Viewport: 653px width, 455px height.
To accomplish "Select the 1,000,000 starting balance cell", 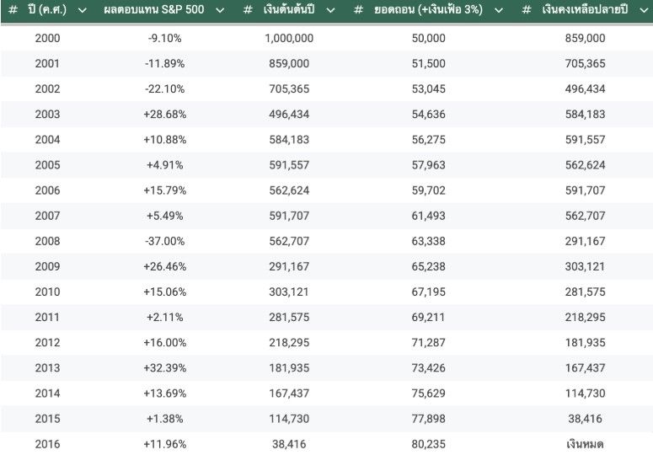I will [289, 39].
